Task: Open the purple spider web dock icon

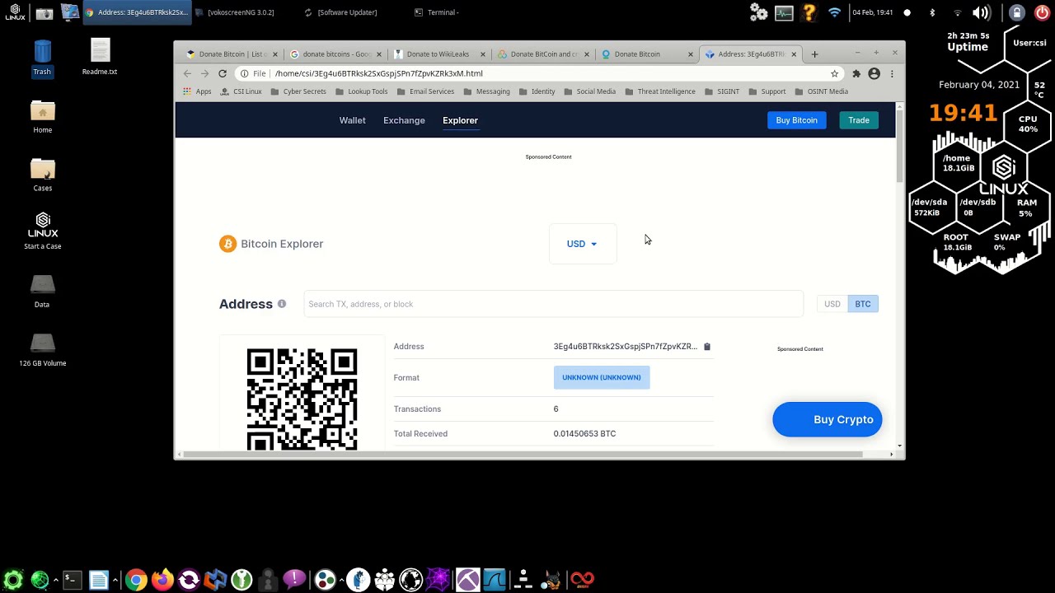Action: pyautogui.click(x=438, y=579)
